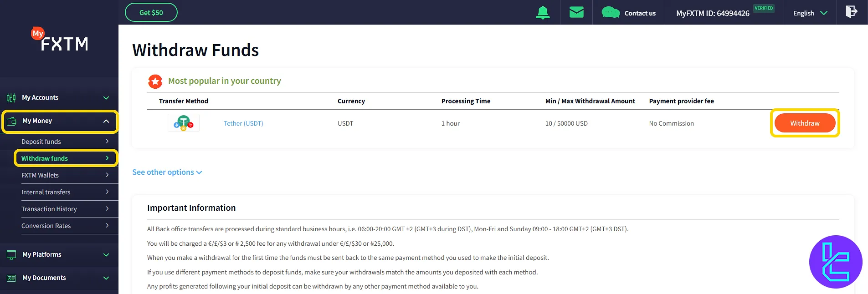Click the My Platforms label
Viewport: 868px width, 294px height.
click(x=42, y=254)
